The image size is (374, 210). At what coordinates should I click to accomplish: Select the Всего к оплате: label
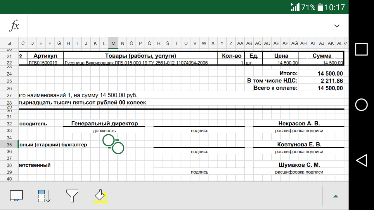276,88
